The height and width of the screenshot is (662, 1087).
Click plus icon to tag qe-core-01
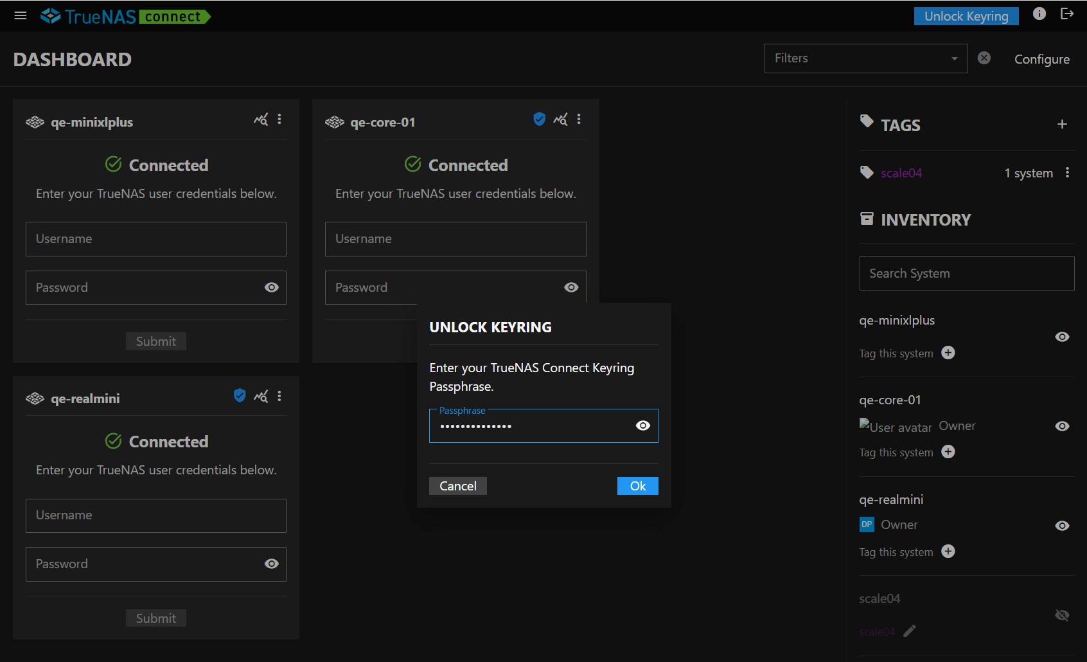click(948, 452)
